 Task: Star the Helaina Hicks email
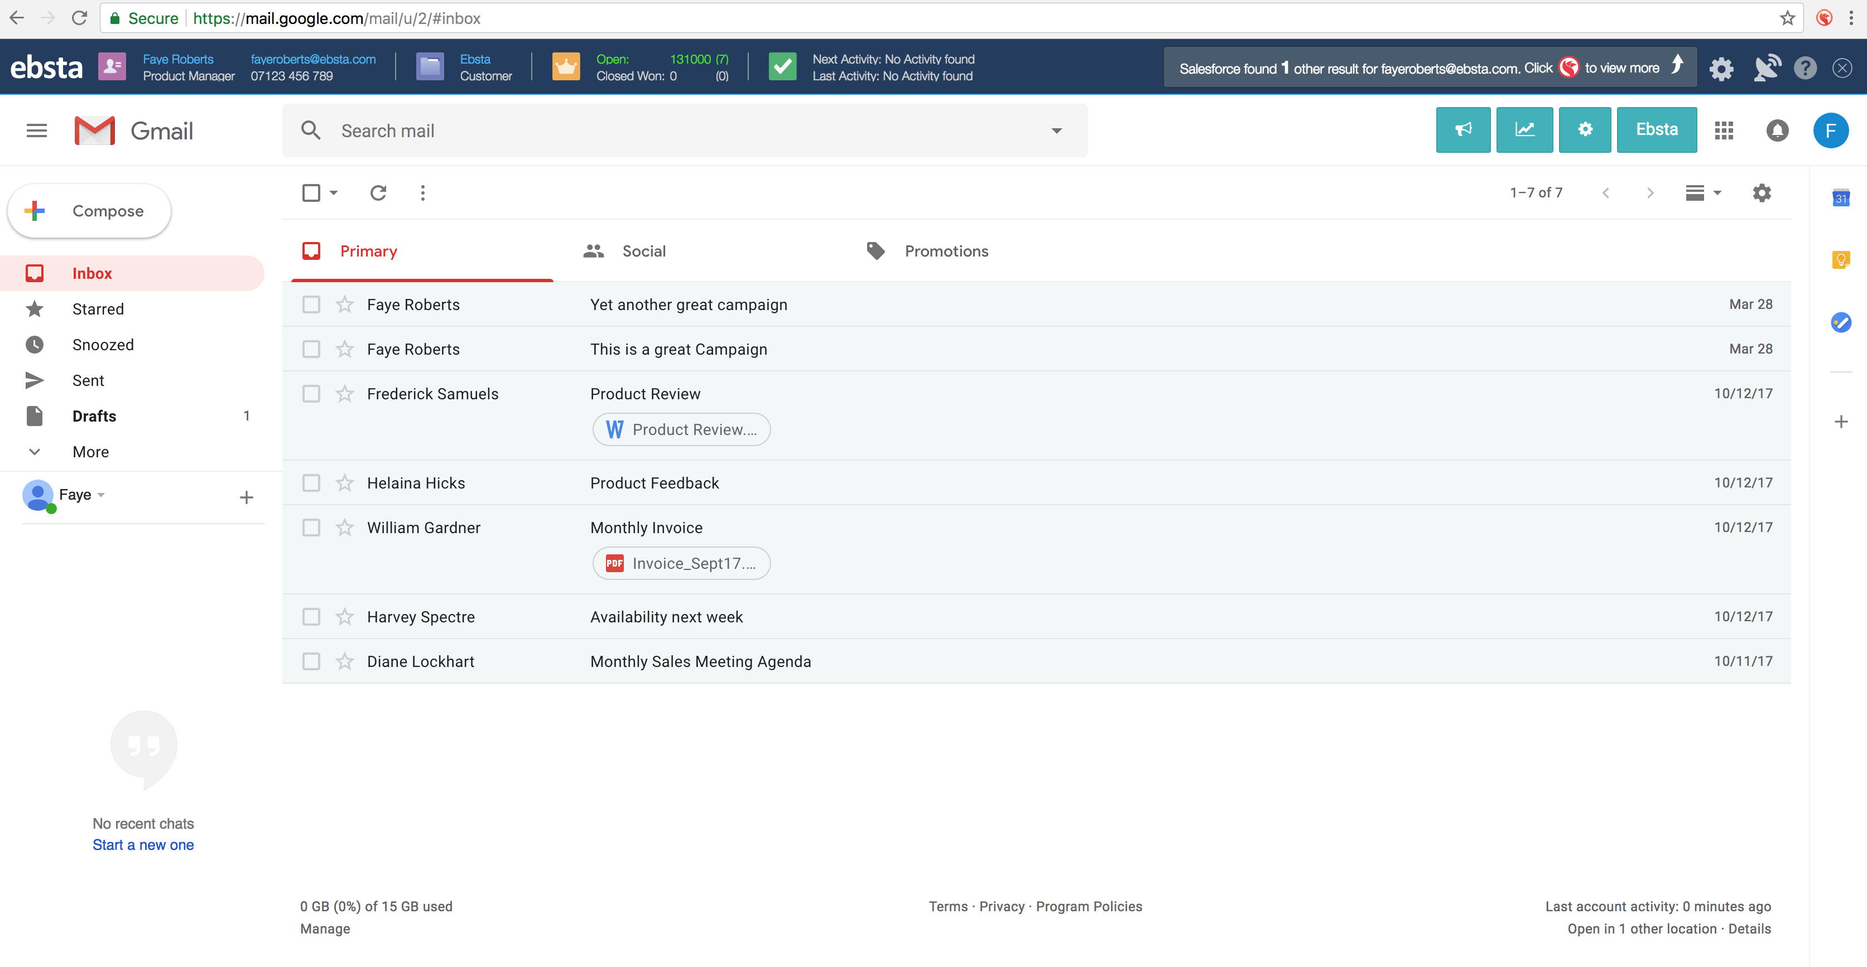(344, 483)
